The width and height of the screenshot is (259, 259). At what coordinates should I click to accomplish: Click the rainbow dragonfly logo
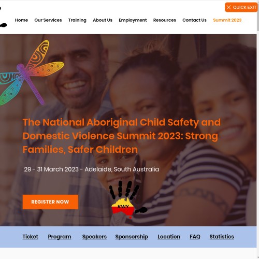[32, 73]
